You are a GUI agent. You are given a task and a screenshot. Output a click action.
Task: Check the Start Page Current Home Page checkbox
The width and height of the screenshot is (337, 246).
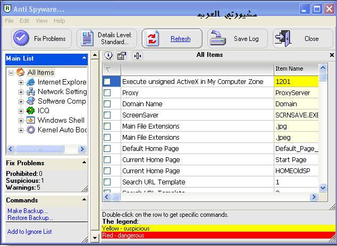[x=107, y=159]
